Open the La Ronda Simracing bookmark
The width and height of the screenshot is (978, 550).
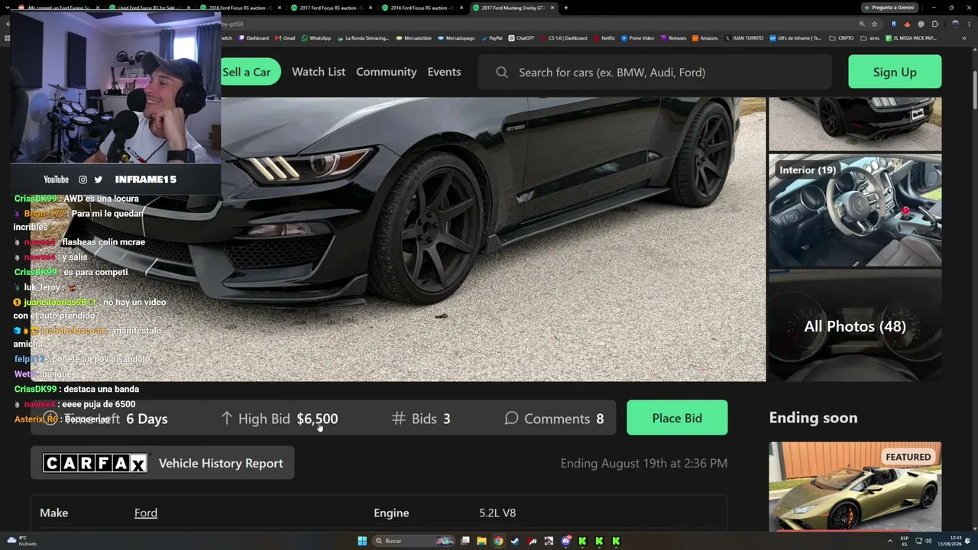(364, 38)
